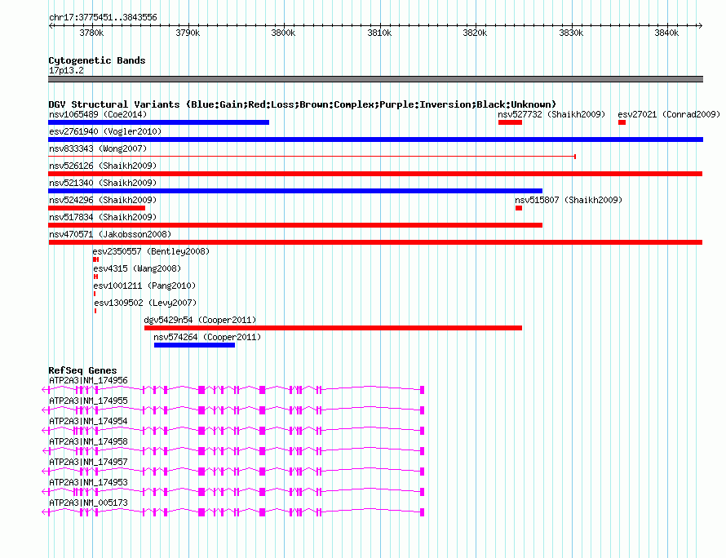This screenshot has height=558, width=726.
Task: Click the nsv833343 (Wong2007) label
Action: [x=98, y=148]
